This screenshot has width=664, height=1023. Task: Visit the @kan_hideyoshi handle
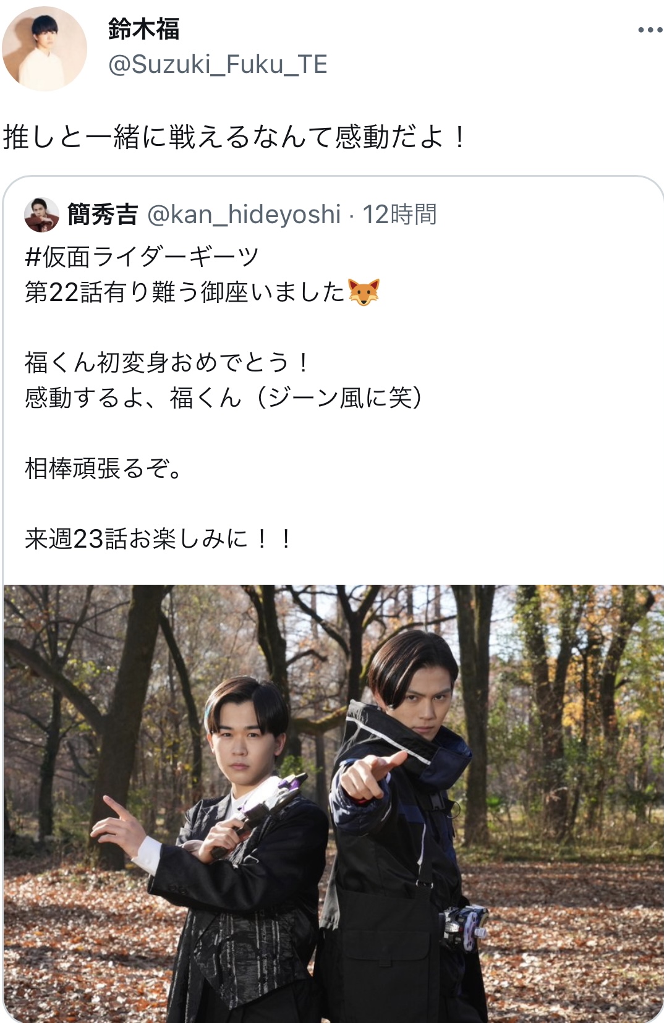[244, 214]
